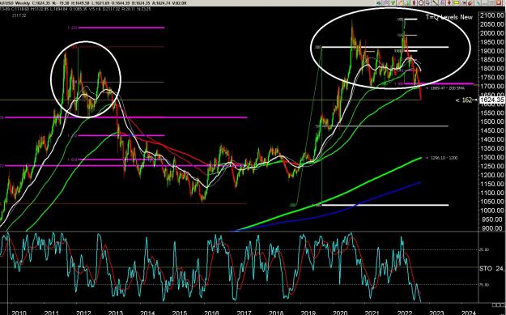
Task: Click the 1500.00 price axis label
Action: tap(492, 121)
